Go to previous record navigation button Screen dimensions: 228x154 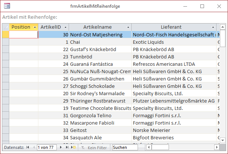point(34,147)
